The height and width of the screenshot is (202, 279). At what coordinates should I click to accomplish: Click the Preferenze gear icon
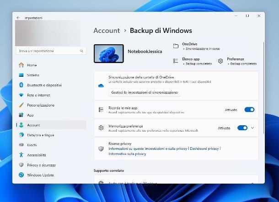coord(220,61)
